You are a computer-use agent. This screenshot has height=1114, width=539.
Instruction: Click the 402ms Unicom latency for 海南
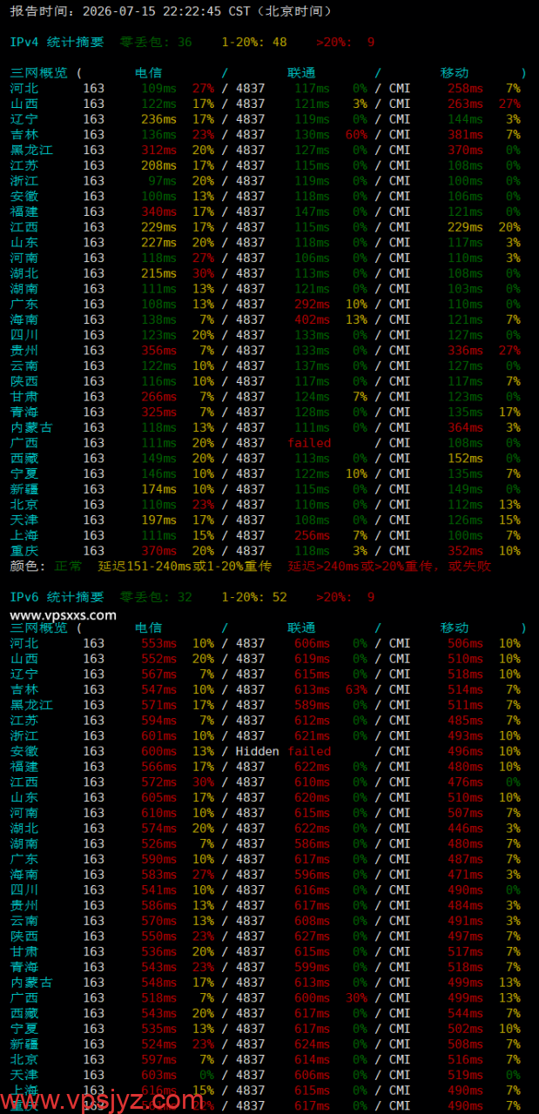[x=313, y=319]
